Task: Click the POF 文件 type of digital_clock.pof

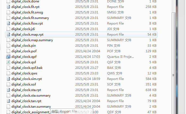Action: (114, 51)
